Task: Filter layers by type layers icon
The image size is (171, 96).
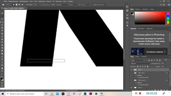Action: click(154, 60)
